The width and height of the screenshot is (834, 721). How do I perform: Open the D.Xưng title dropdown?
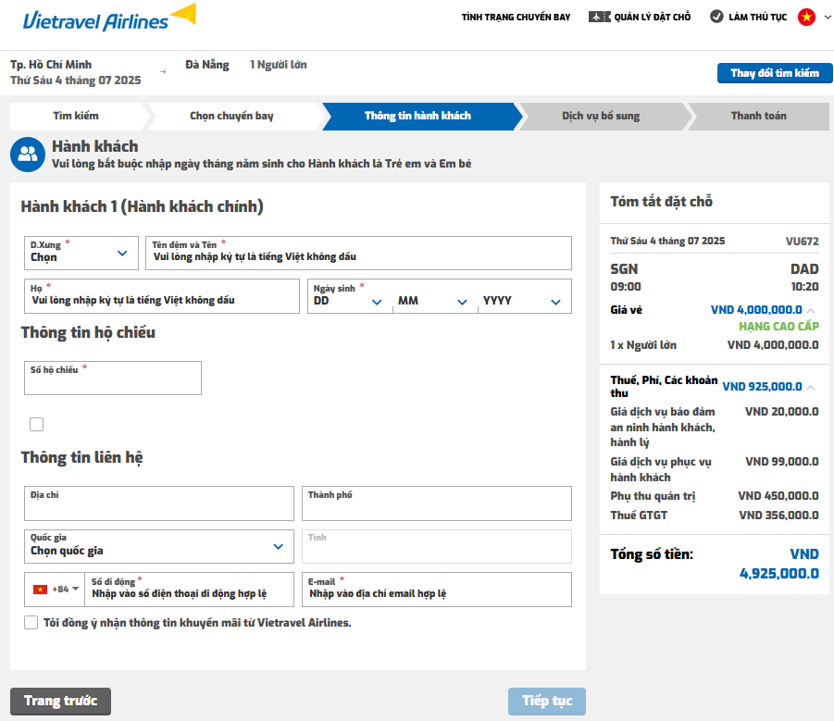click(x=81, y=253)
